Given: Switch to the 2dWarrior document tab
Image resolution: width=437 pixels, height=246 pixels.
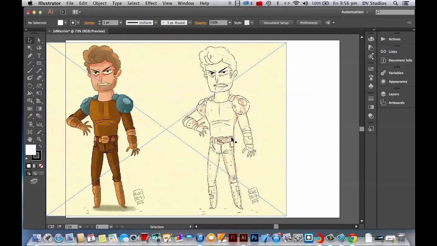Looking at the screenshot, I should 79,31.
